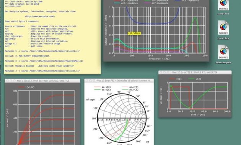Click the 'MacSpice 3 -> source' circuit3.cir line
This screenshot has height=145, width=241.
click(x=42, y=71)
